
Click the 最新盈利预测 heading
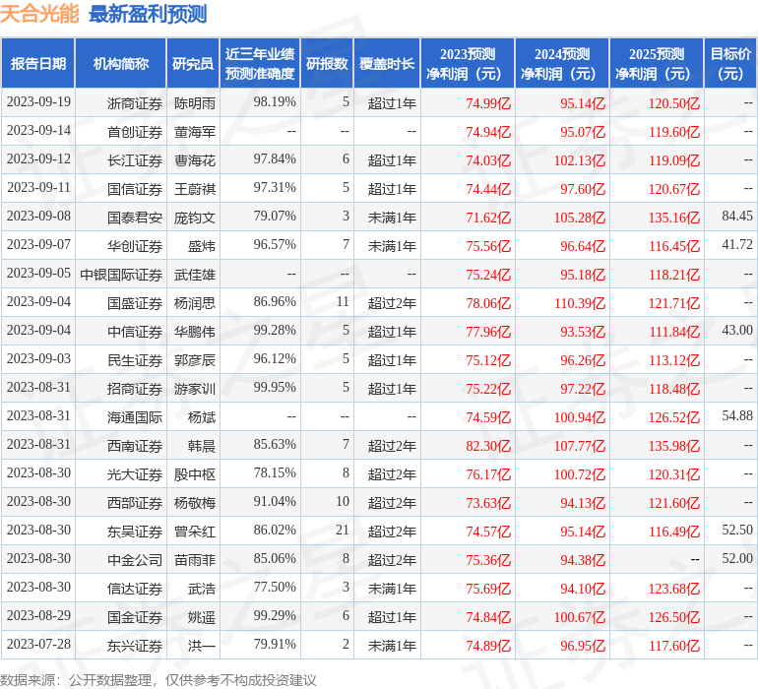[x=148, y=14]
